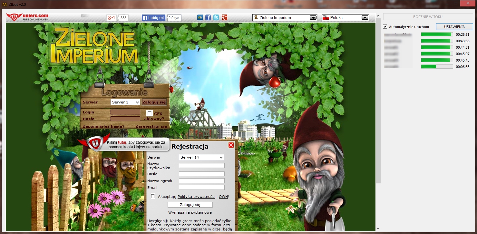
Task: Click the Facebook like count '2,9 tys.'
Action: click(174, 18)
